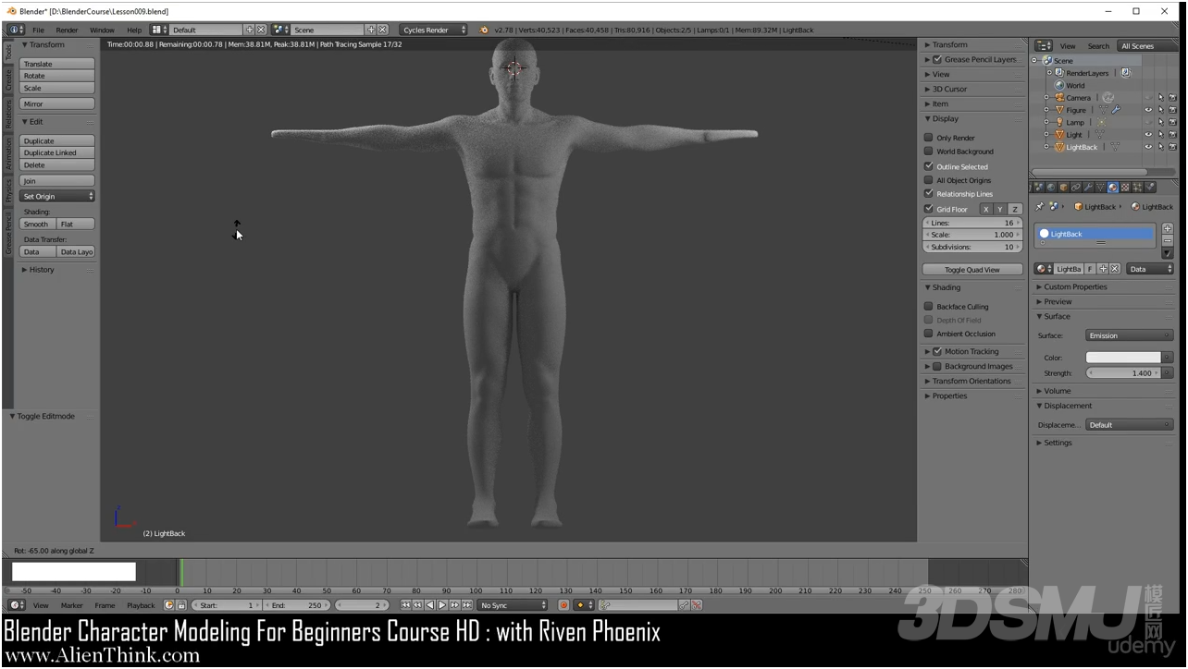Play the animation in reverse
This screenshot has width=1188, height=669.
(x=430, y=605)
